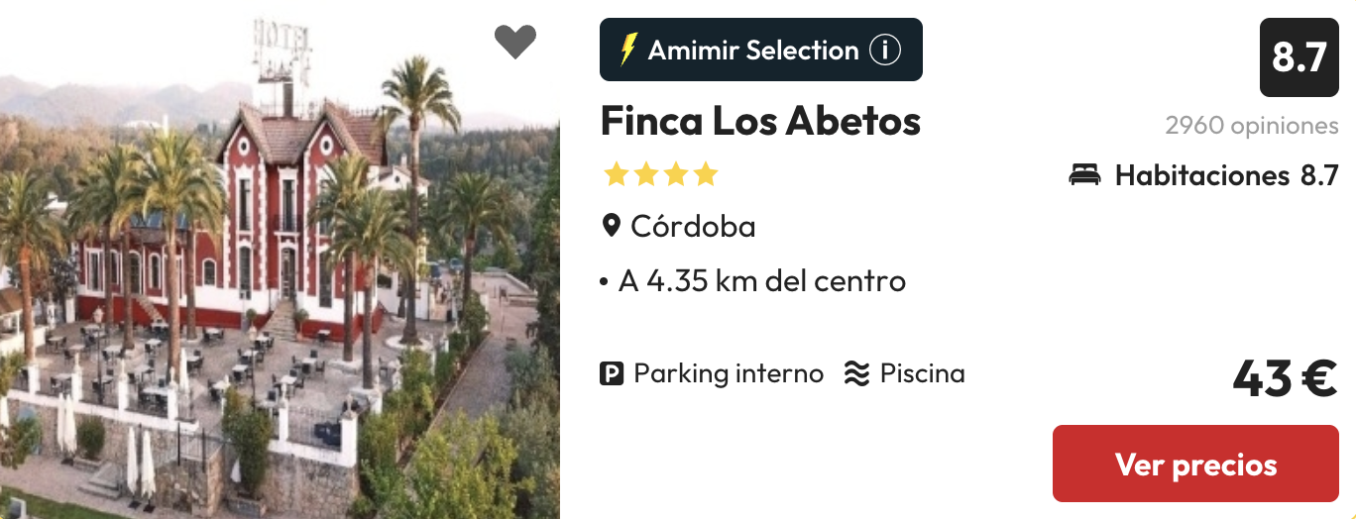Click the Piscina amenity label

pyautogui.click(x=922, y=373)
